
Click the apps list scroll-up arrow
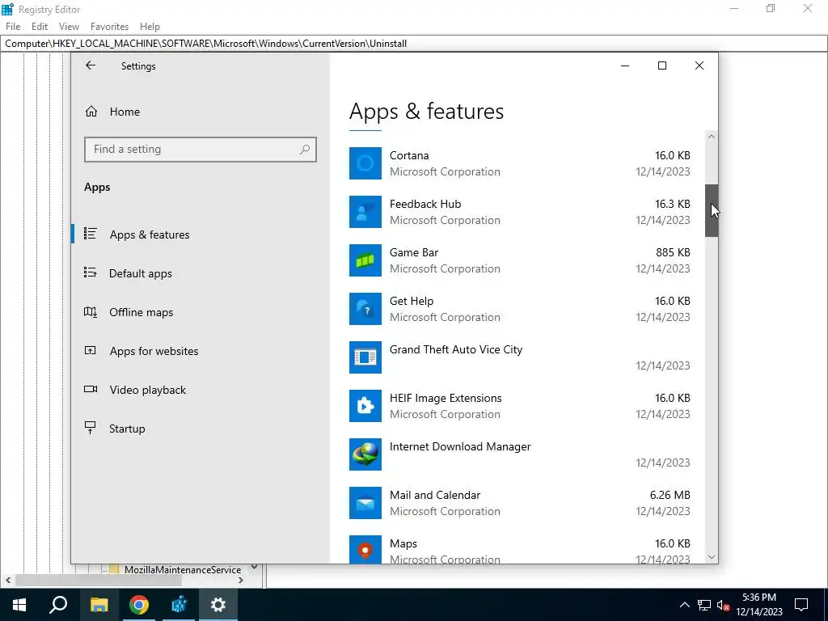tap(712, 137)
